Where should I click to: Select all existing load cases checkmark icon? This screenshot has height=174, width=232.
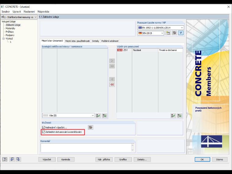coord(98,116)
